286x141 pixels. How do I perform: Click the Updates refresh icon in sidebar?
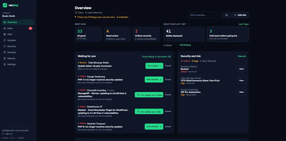tap(5, 40)
